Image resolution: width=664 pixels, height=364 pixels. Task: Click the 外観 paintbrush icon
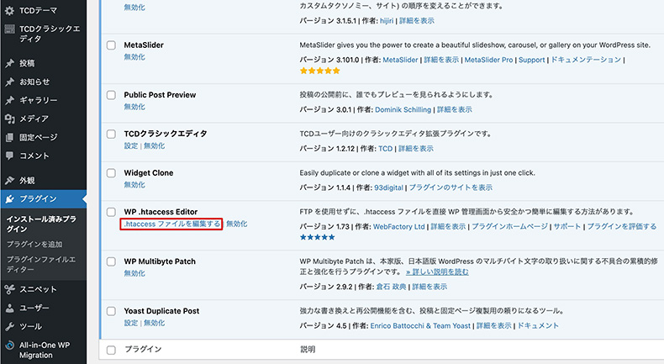(9, 181)
